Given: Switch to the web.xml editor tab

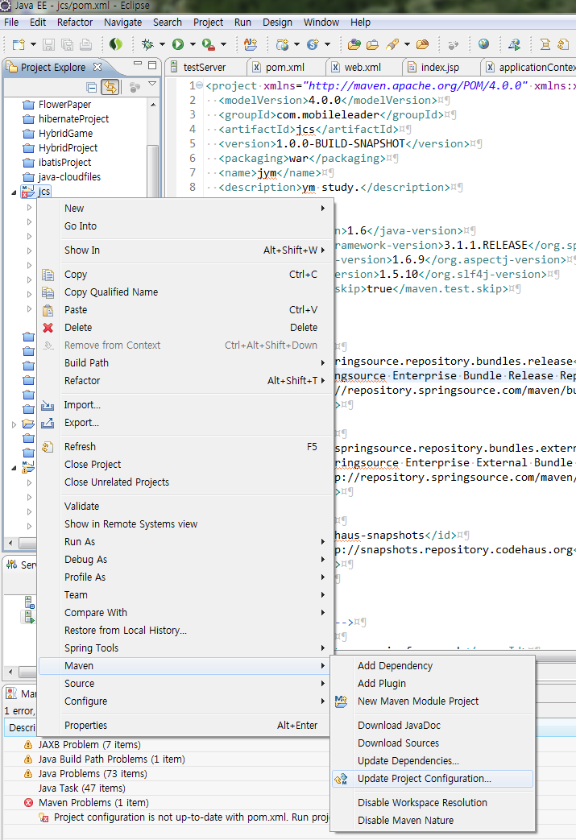Looking at the screenshot, I should point(363,68).
